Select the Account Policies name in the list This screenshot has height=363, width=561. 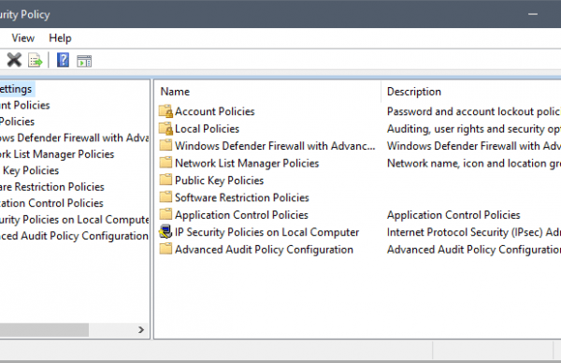click(x=215, y=111)
